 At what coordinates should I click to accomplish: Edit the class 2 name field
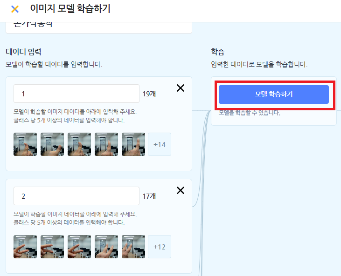(77, 196)
